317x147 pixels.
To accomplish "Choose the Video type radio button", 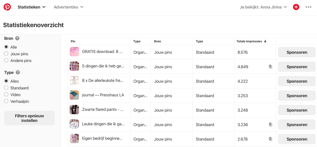I will point(6,95).
